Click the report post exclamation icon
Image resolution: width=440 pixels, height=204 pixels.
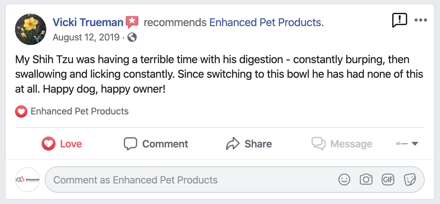(399, 20)
